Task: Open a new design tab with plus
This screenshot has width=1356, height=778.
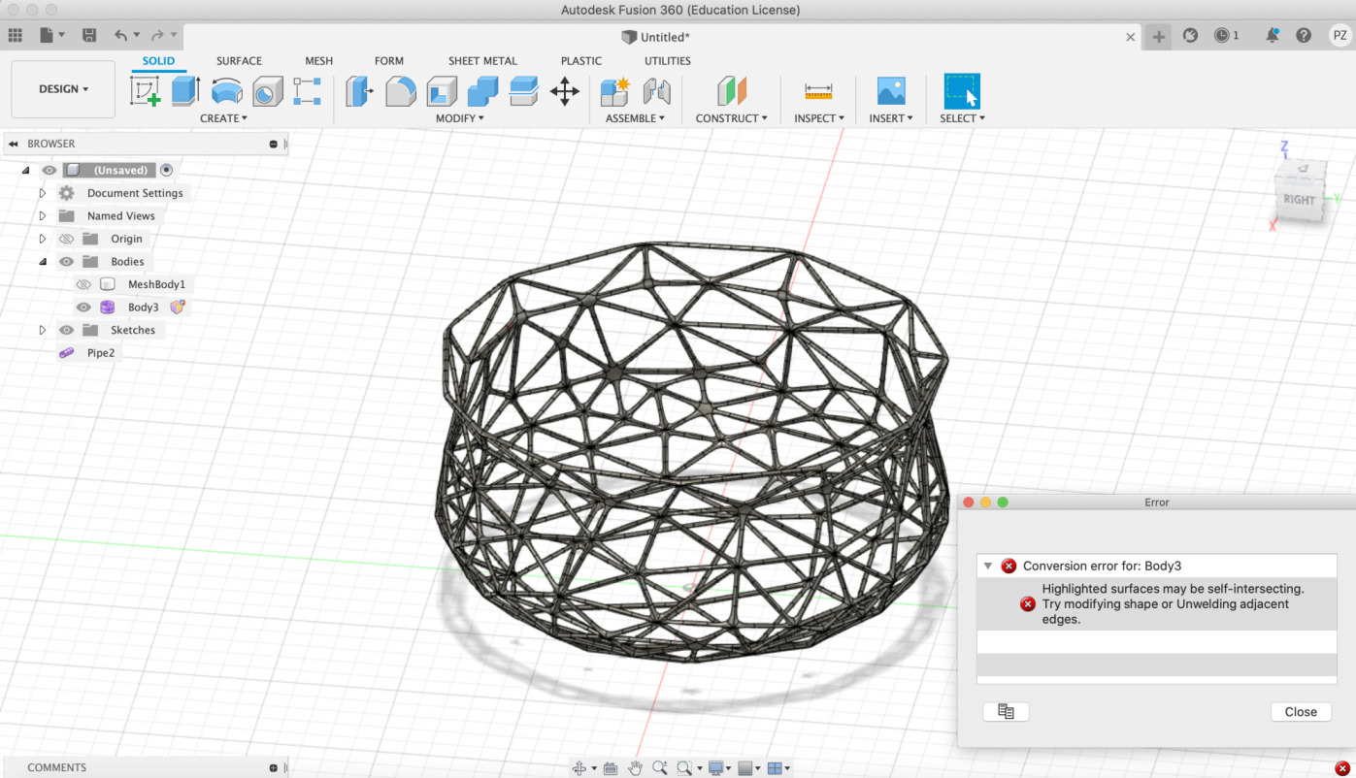Action: click(x=1158, y=36)
